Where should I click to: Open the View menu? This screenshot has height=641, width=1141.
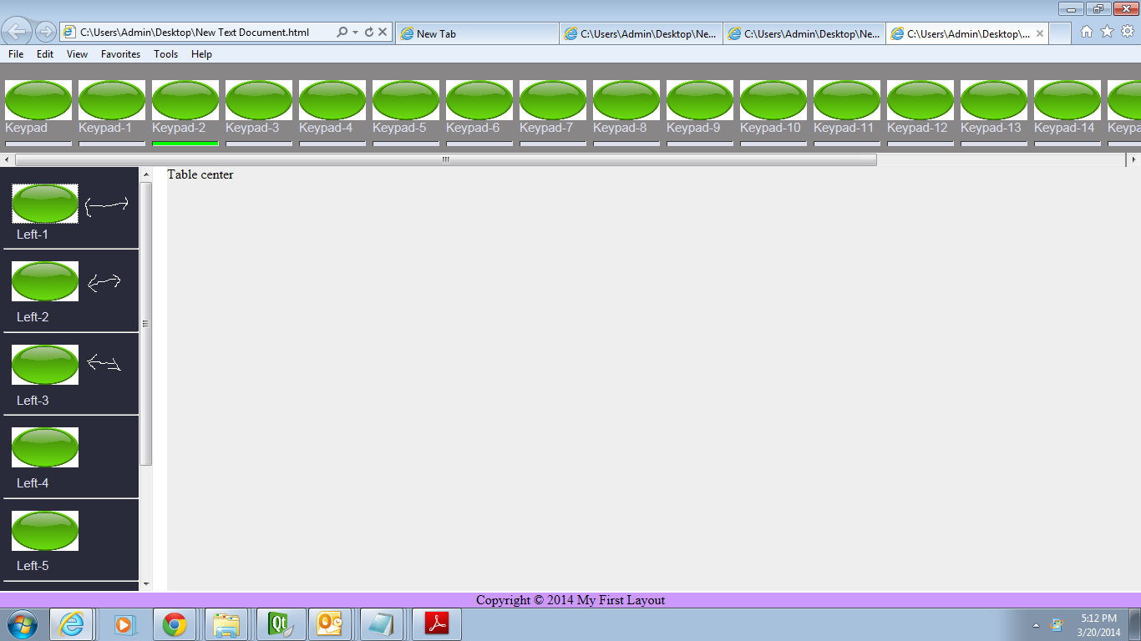[x=77, y=54]
